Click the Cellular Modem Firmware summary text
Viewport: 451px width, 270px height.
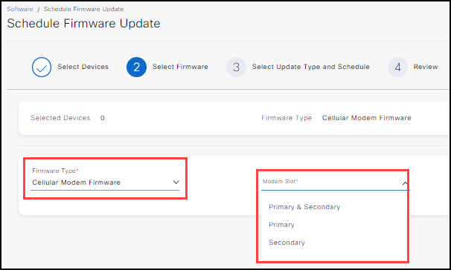coord(366,118)
